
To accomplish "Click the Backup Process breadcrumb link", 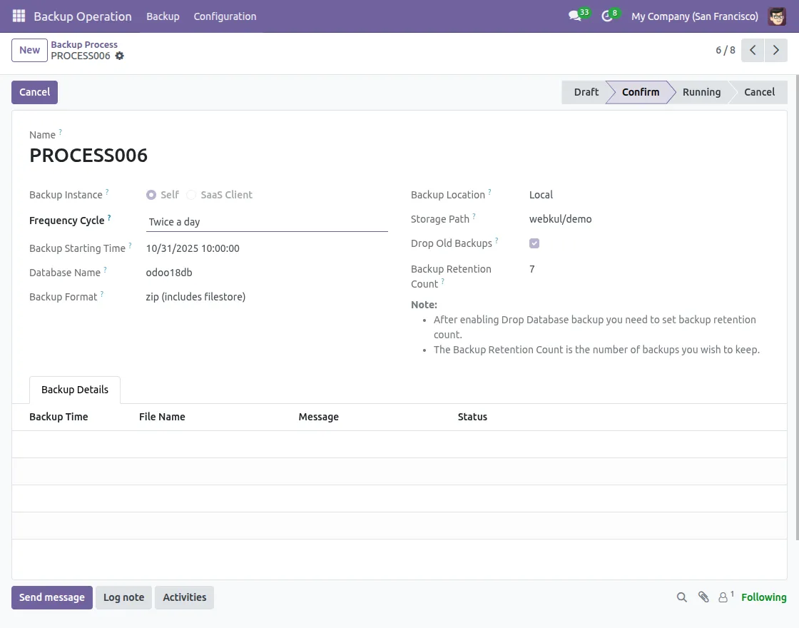I will 84,44.
